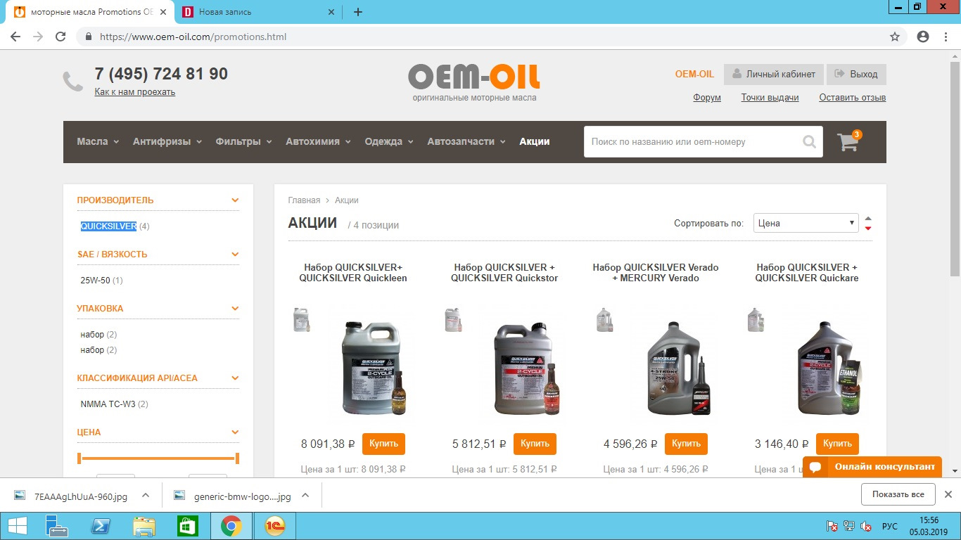The image size is (961, 540).
Task: Open the Windows Store taskbar icon
Action: tap(187, 526)
